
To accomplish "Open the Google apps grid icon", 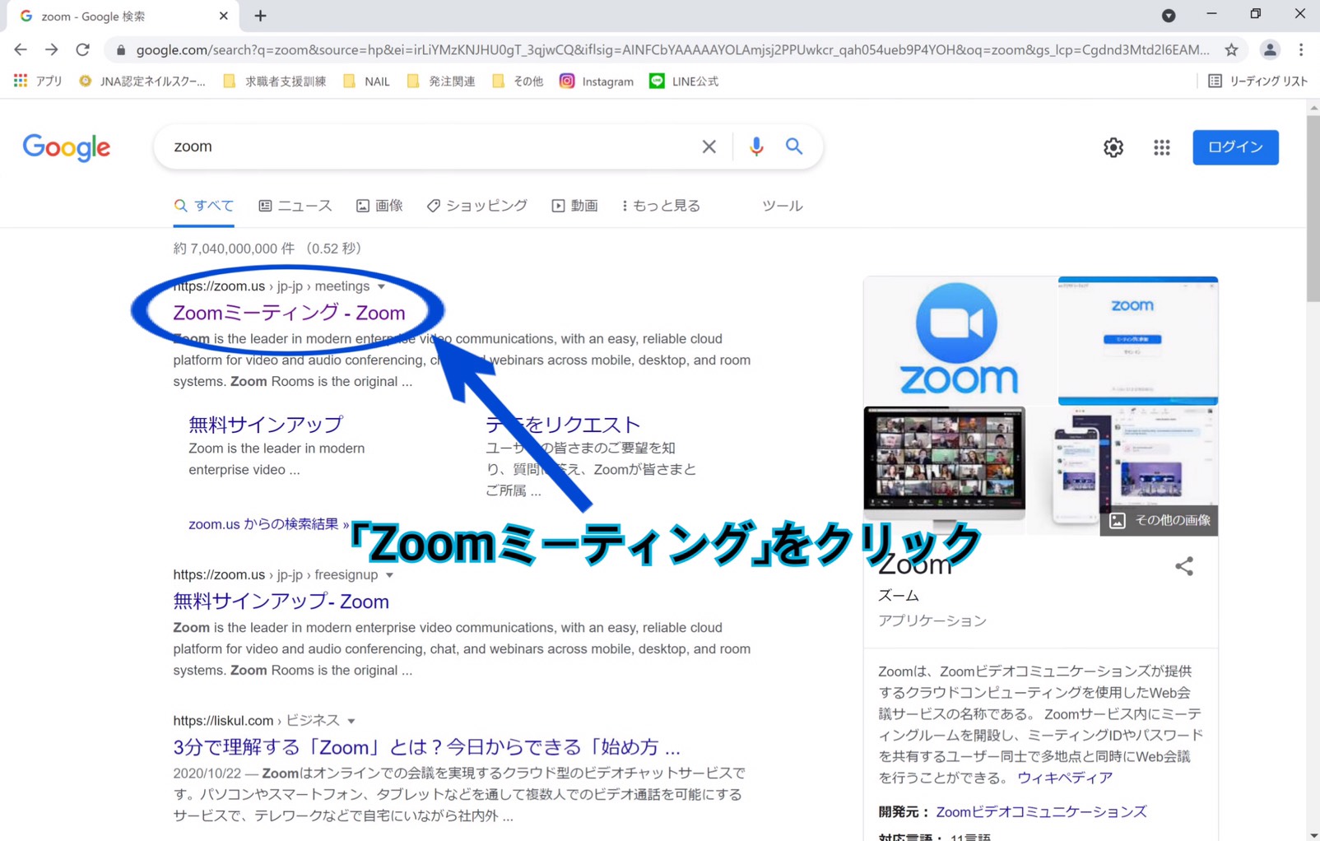I will pos(1161,147).
